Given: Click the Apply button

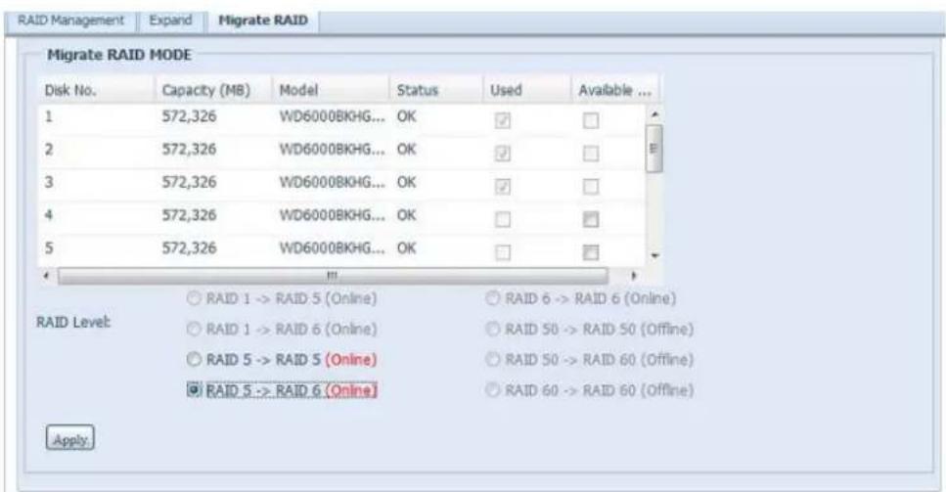Looking at the screenshot, I should click(x=70, y=438).
